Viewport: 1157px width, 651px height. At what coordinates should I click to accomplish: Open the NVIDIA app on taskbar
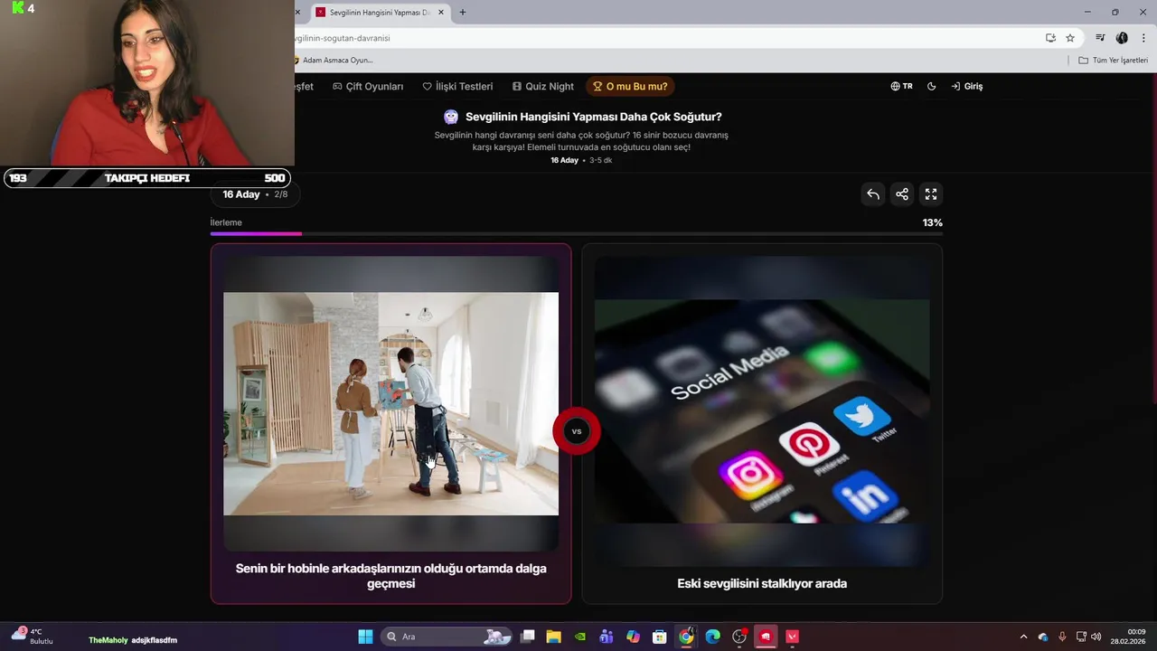(x=580, y=637)
